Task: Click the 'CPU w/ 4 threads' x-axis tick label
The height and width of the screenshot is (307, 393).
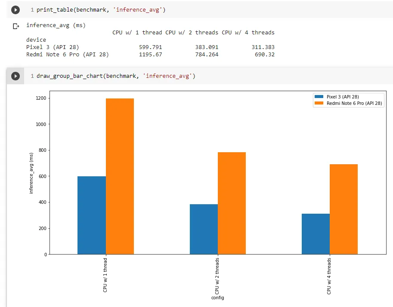Action: [329, 276]
